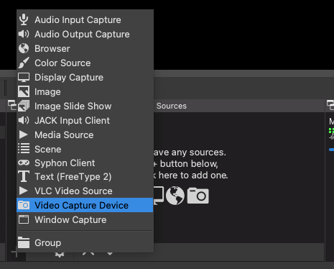Image resolution: width=334 pixels, height=269 pixels.
Task: Click the Text (FreeType 2) T icon
Action: [24, 176]
